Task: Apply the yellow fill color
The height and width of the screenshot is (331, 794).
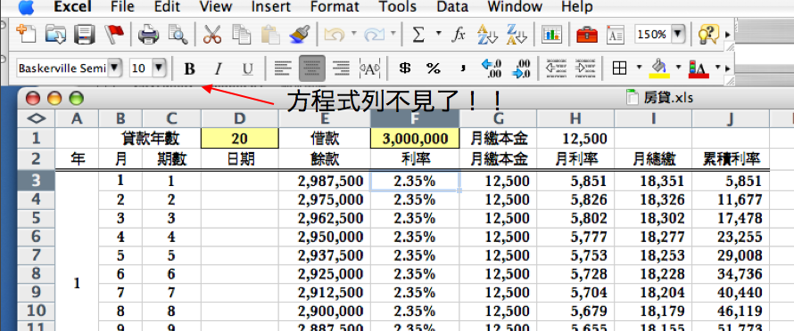Action: point(659,68)
